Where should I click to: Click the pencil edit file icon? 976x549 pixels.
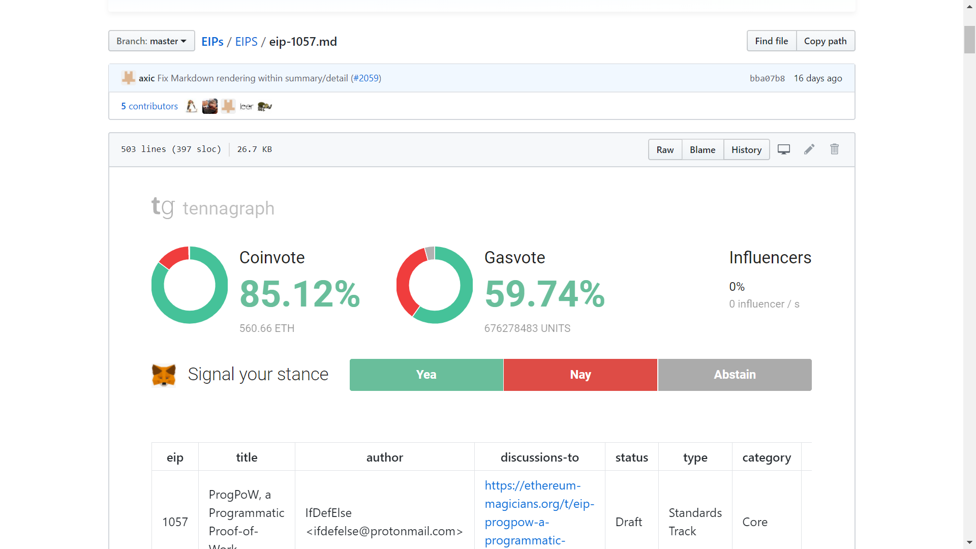[809, 149]
